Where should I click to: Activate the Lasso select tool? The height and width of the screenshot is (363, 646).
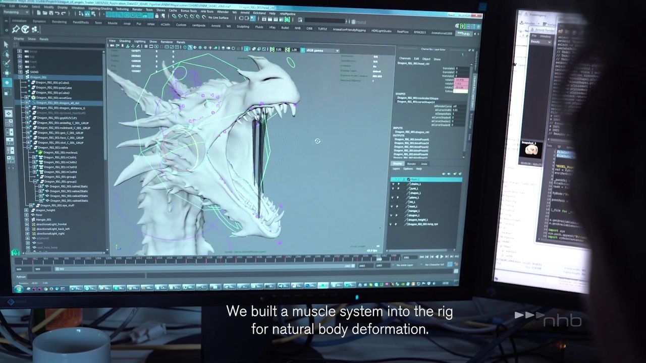pos(6,54)
